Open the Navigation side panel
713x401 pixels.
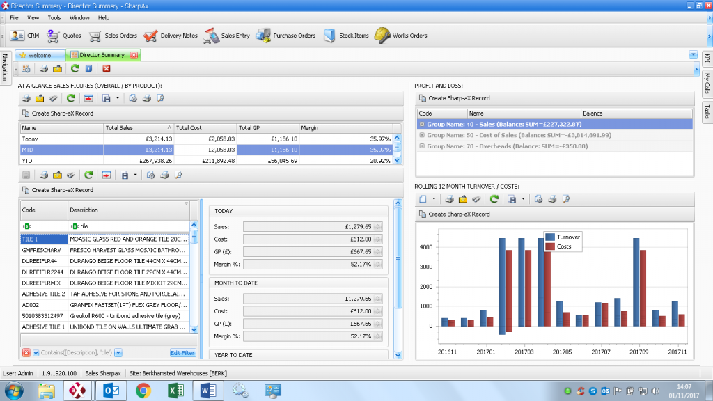pos(5,67)
